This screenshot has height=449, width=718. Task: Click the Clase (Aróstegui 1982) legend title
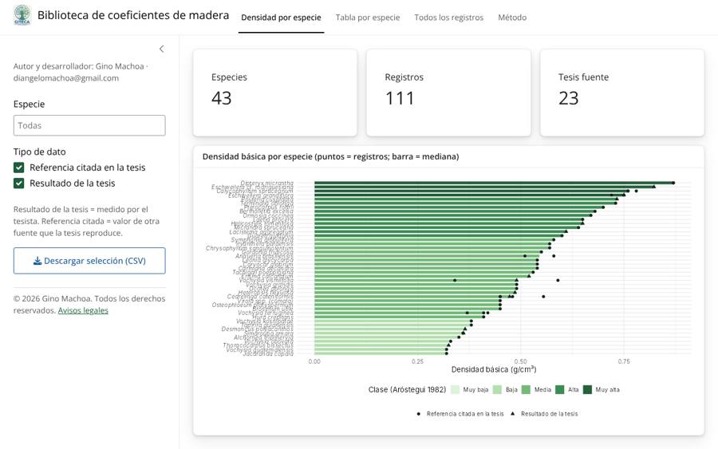[x=407, y=389]
